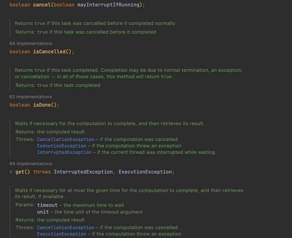Follow InterruptedException link in Throws documentation
292x238 pixels.
coord(64,152)
